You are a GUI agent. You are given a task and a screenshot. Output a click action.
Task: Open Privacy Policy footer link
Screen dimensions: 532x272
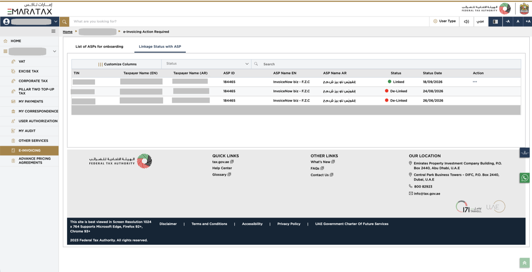289,224
